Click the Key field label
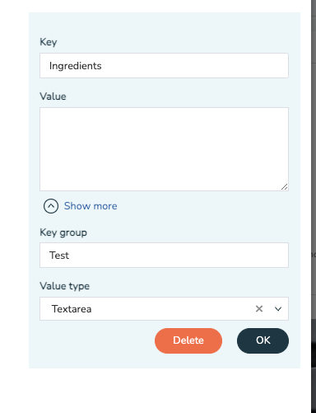Image resolution: width=316 pixels, height=413 pixels. [x=49, y=42]
